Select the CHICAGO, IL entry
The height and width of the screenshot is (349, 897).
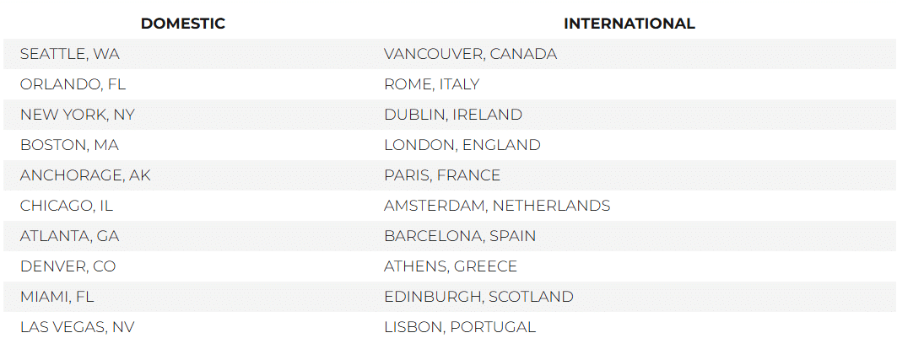point(67,206)
